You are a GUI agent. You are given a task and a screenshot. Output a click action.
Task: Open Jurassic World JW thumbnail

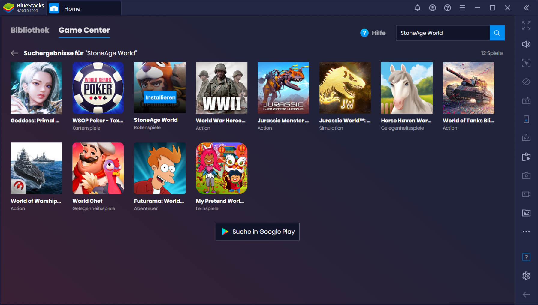click(345, 88)
